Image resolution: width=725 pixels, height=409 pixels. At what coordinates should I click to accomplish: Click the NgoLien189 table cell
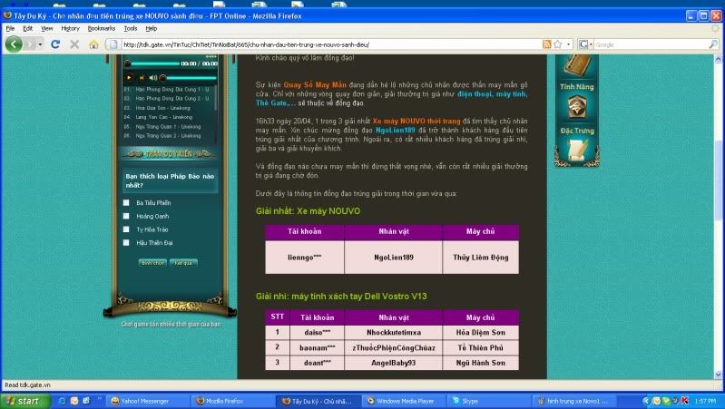(x=394, y=258)
